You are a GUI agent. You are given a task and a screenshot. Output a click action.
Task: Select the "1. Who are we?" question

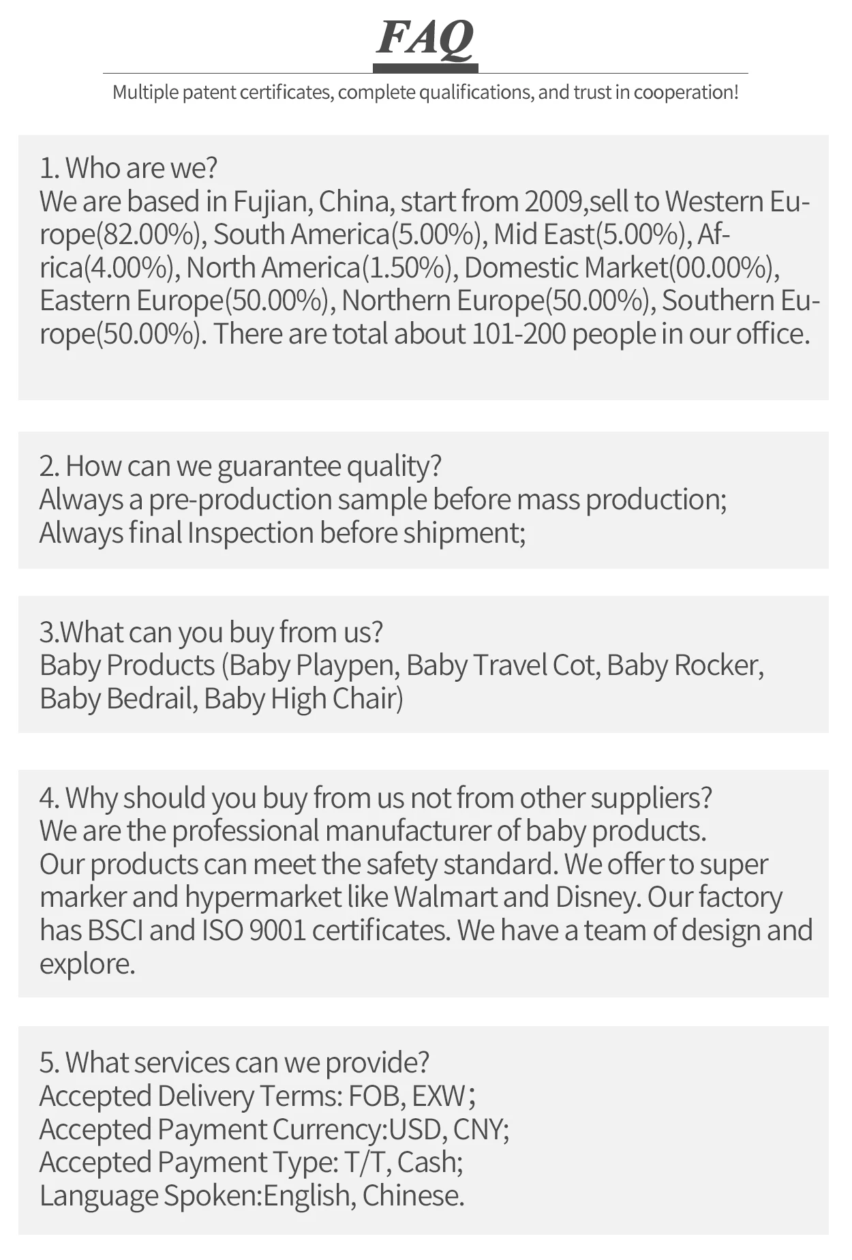(128, 168)
